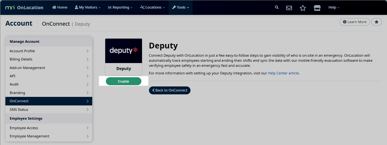Open the My Visitors dropdown menu
The height and width of the screenshot is (145, 387).
point(87,7)
